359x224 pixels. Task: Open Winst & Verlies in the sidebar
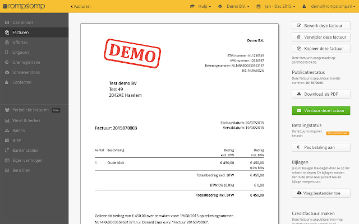[x=34, y=120]
